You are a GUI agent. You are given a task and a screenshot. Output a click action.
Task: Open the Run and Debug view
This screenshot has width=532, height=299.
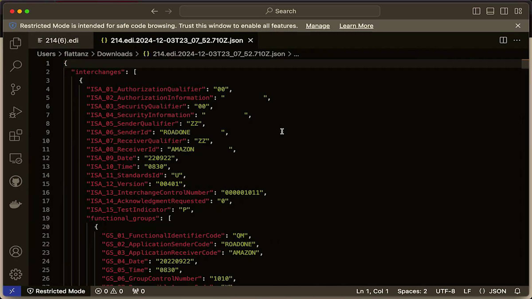pos(16,113)
